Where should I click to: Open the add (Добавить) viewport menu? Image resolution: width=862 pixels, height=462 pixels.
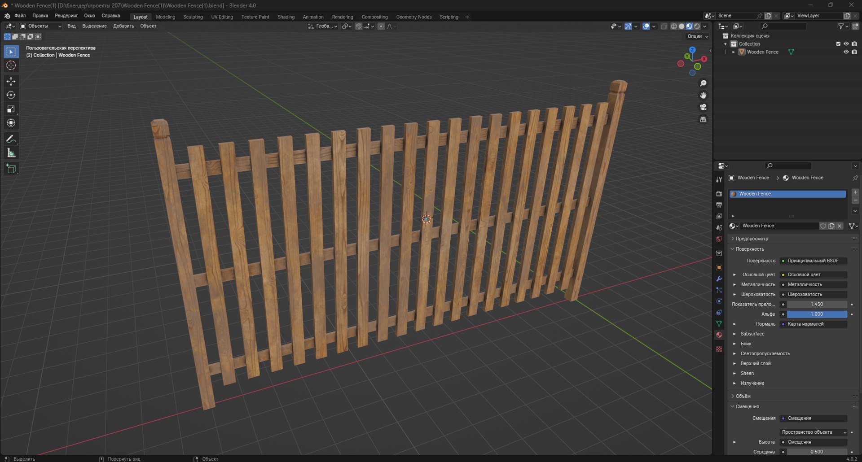(x=123, y=26)
